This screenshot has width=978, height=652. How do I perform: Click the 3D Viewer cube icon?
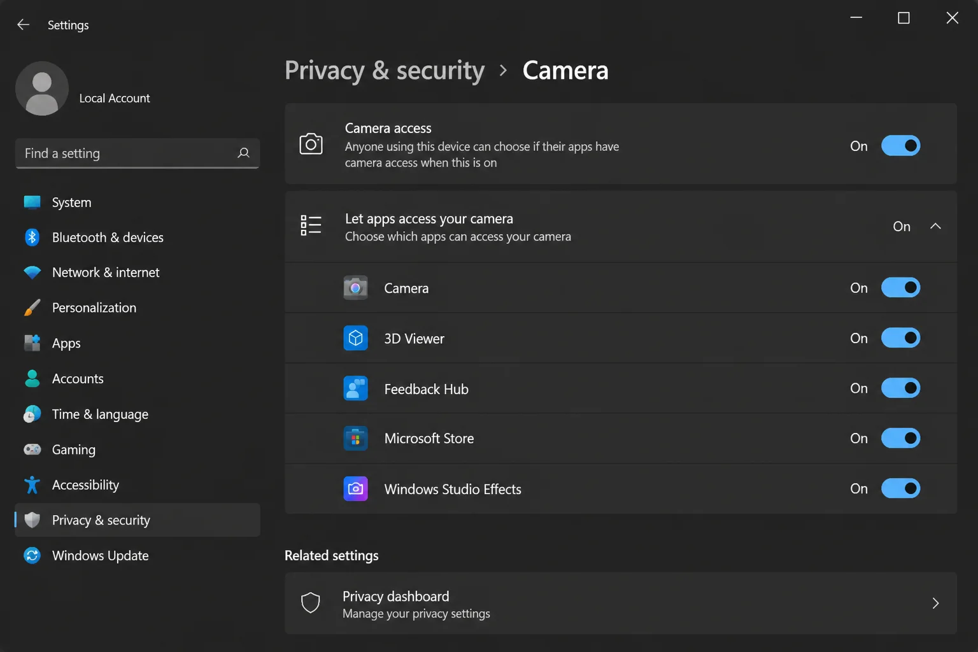(356, 338)
